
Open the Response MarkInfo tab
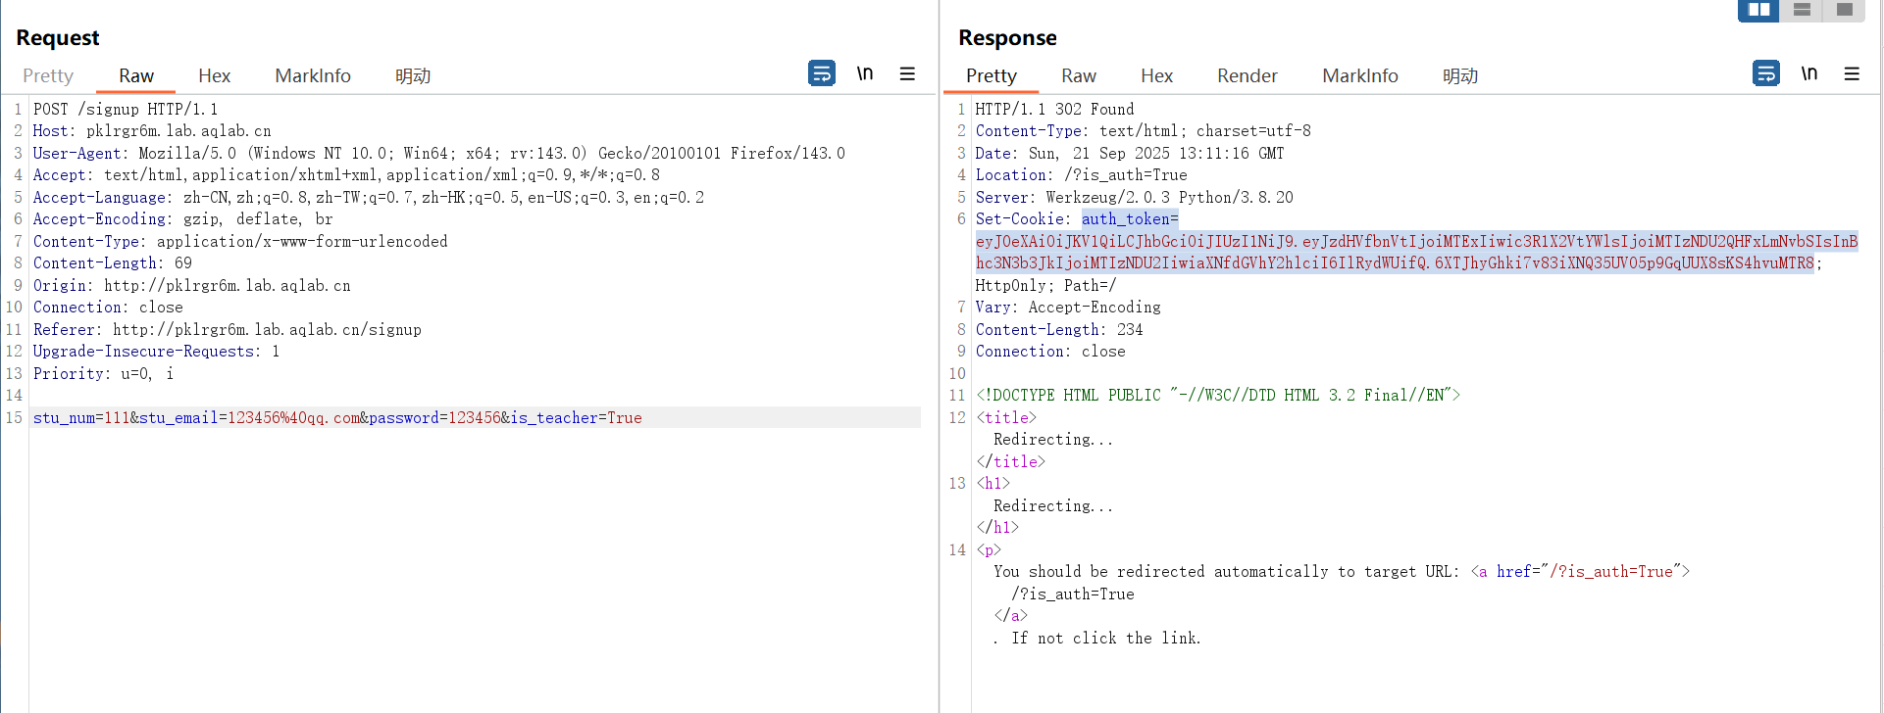pos(1359,75)
